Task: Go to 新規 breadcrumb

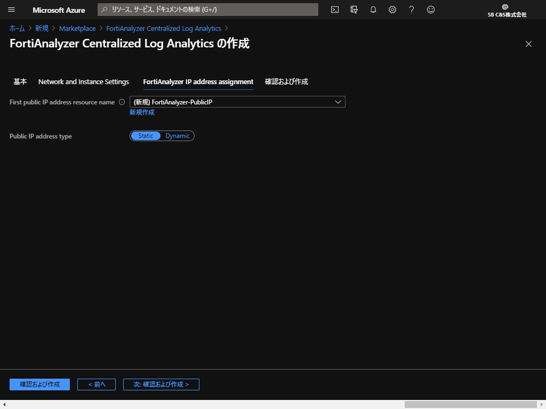Action: coord(42,29)
